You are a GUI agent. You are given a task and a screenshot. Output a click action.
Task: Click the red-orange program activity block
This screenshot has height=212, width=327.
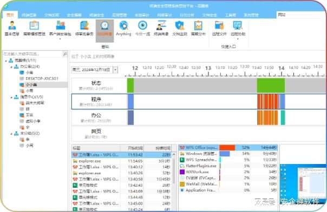click(x=267, y=101)
